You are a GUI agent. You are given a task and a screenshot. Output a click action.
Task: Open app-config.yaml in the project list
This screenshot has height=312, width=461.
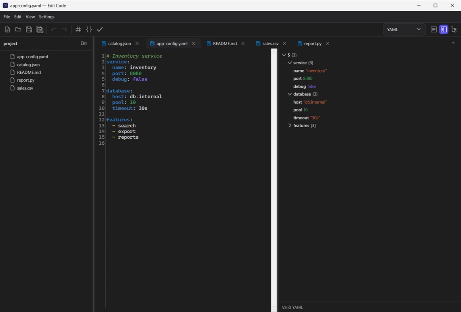coord(32,57)
